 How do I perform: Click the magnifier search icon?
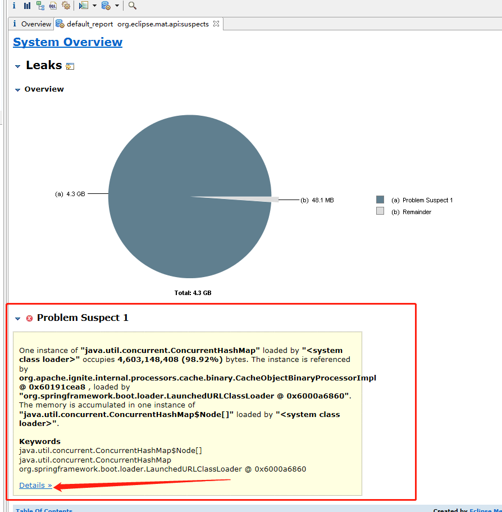tap(132, 6)
